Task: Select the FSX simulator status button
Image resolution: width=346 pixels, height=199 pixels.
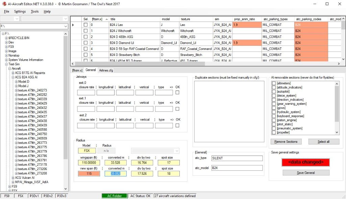Action: (21, 196)
